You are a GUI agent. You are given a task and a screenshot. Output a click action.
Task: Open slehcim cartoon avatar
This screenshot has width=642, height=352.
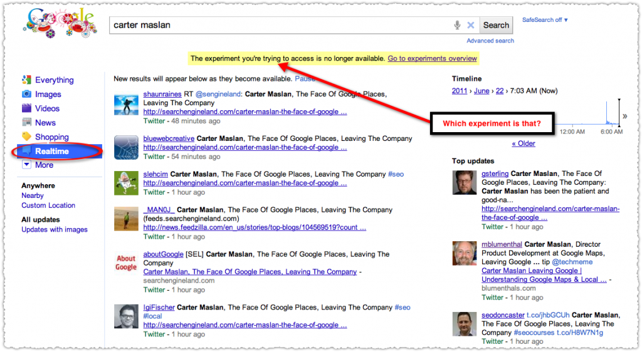coord(126,183)
